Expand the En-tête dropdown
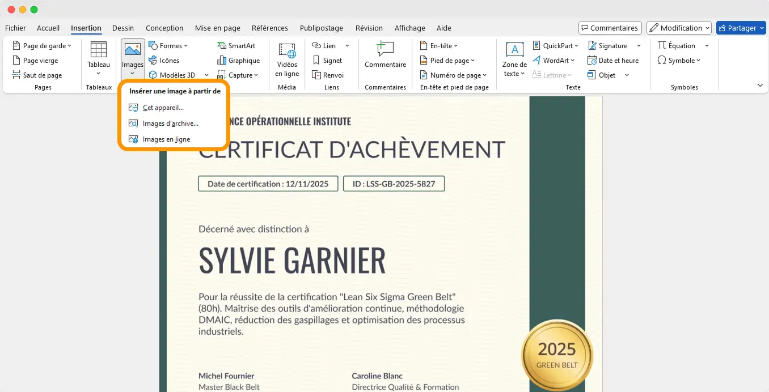 [439, 46]
